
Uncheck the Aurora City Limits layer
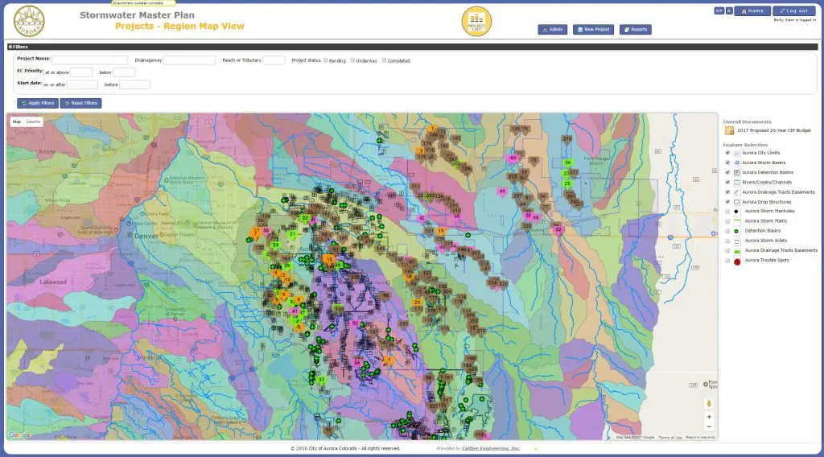coord(727,153)
